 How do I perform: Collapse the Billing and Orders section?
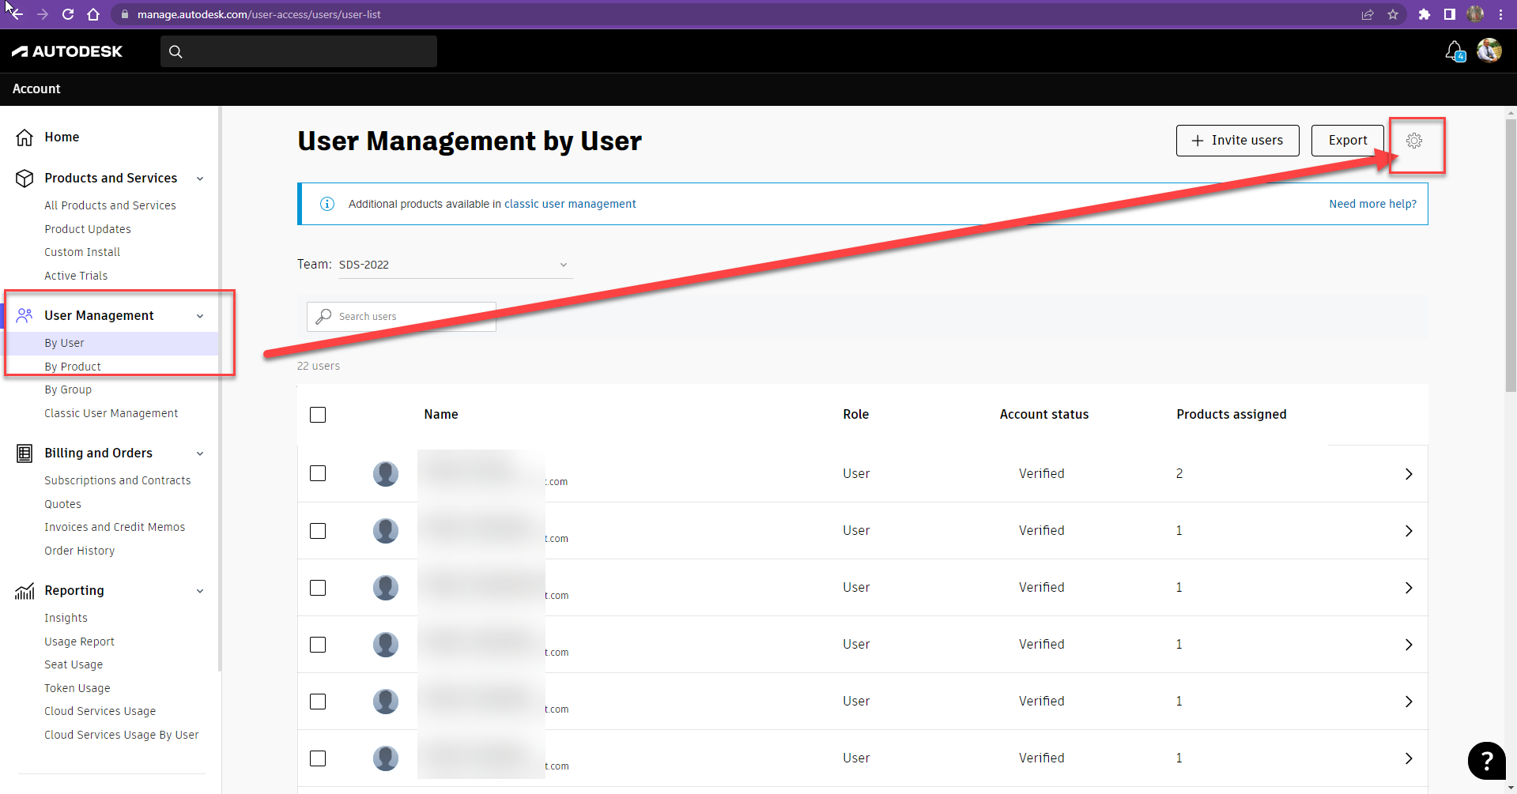click(x=200, y=453)
